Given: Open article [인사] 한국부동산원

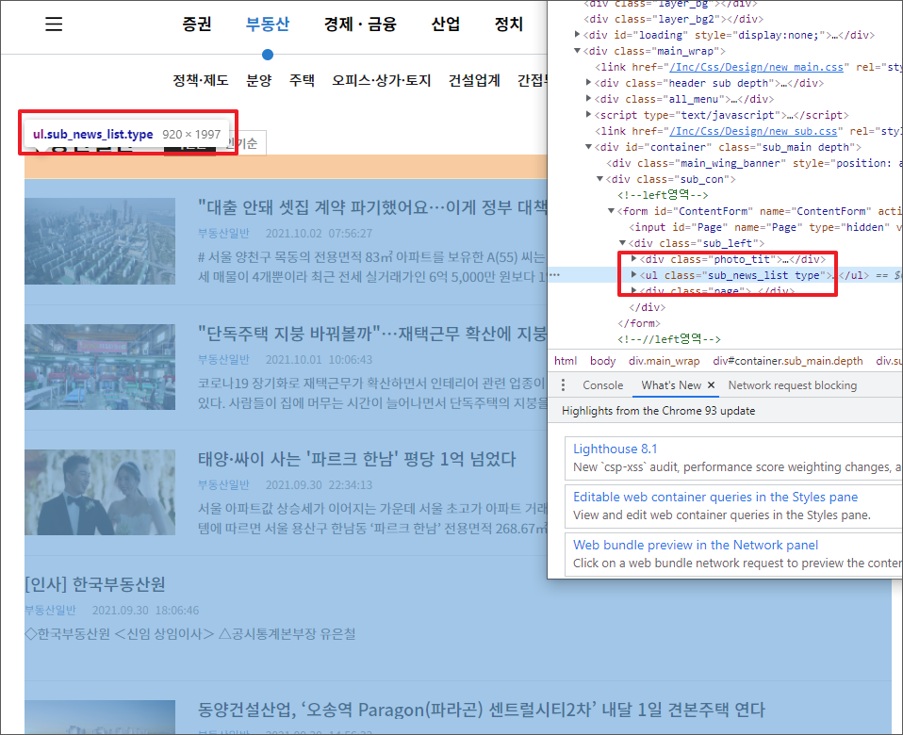Looking at the screenshot, I should pyautogui.click(x=95, y=584).
